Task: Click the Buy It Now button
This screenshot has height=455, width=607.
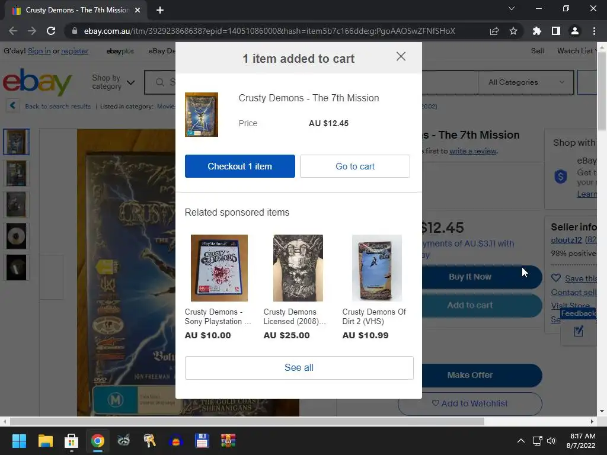Action: 482,277
